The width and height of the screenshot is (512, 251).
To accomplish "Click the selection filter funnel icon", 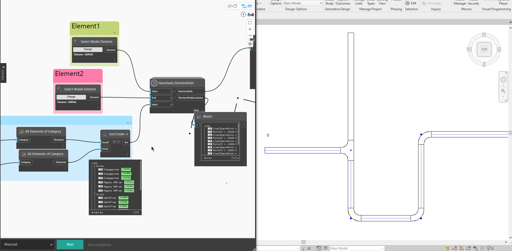I will click(x=488, y=248).
